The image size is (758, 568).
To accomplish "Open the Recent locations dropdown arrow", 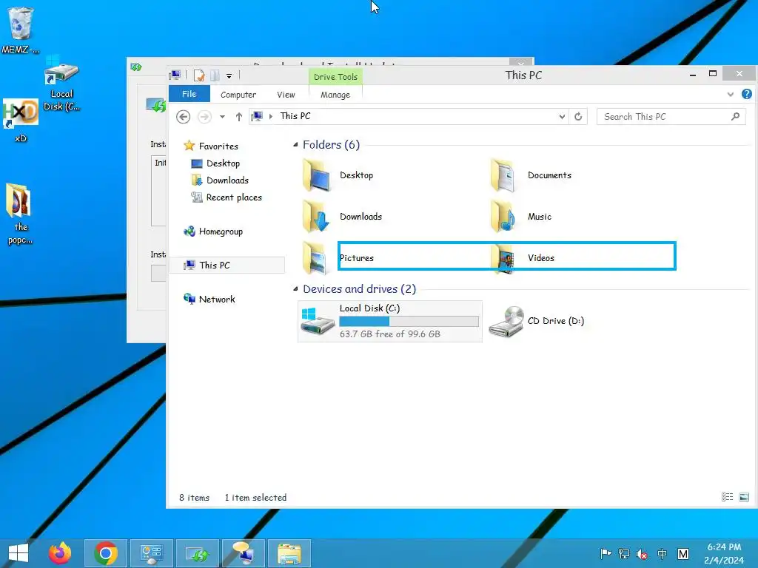I will point(222,117).
